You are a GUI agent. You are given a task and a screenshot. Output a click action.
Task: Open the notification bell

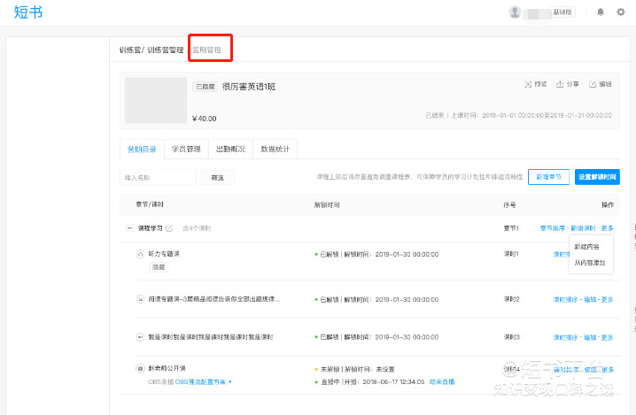click(601, 12)
